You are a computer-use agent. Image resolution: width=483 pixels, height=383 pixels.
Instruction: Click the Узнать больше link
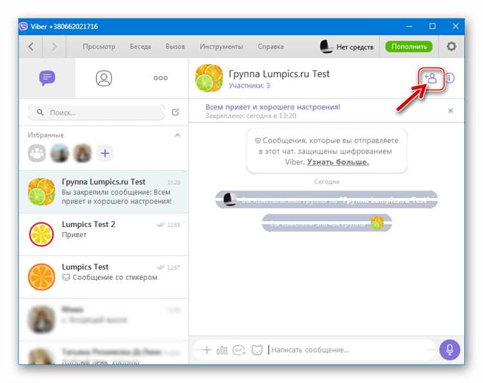338,162
